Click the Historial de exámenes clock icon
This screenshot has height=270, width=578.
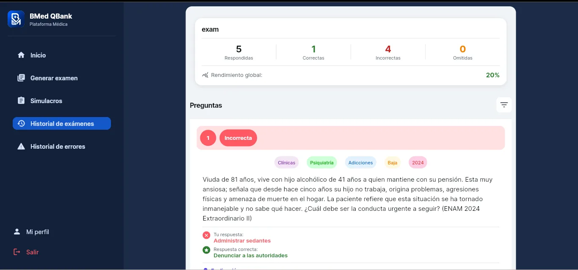21,123
